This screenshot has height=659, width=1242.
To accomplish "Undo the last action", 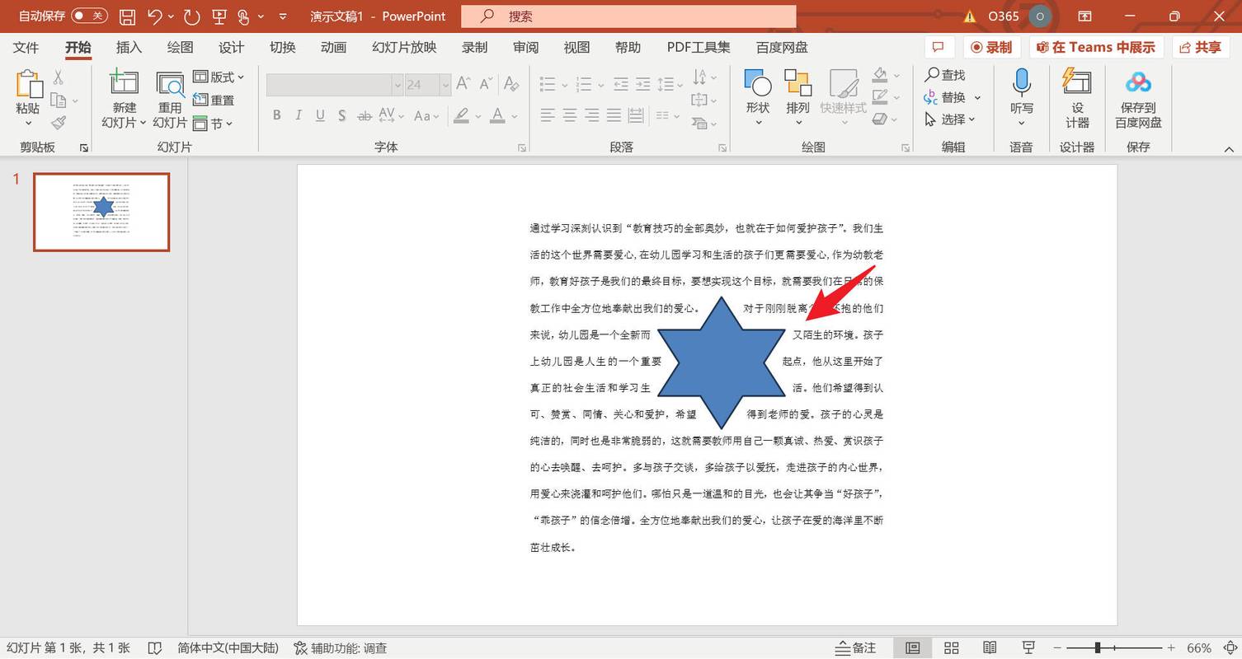I will point(154,16).
